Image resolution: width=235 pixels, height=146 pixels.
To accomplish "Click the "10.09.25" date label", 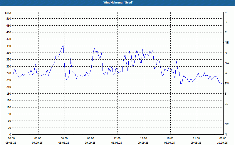I will pyautogui.click(x=222, y=142).
